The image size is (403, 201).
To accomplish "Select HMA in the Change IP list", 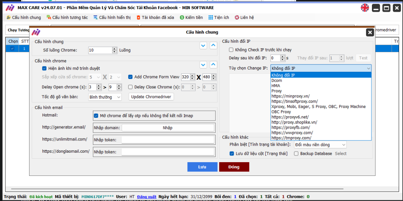I will click(321, 86).
